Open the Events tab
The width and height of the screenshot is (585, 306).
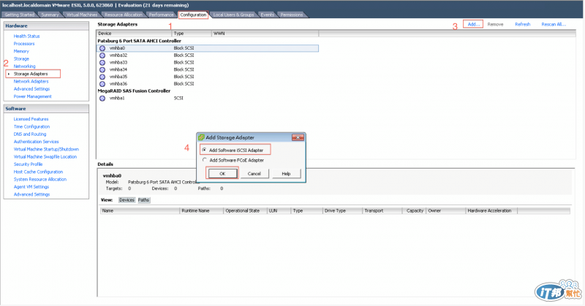(267, 15)
